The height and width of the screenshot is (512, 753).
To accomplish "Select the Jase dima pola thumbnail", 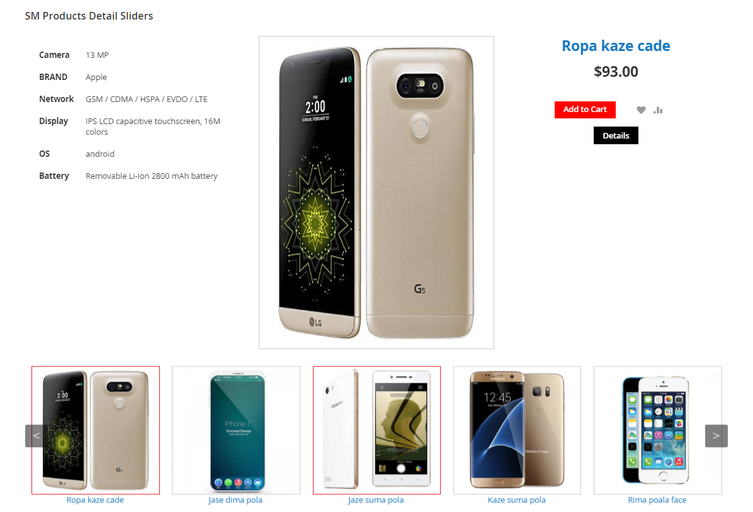I will tap(236, 430).
